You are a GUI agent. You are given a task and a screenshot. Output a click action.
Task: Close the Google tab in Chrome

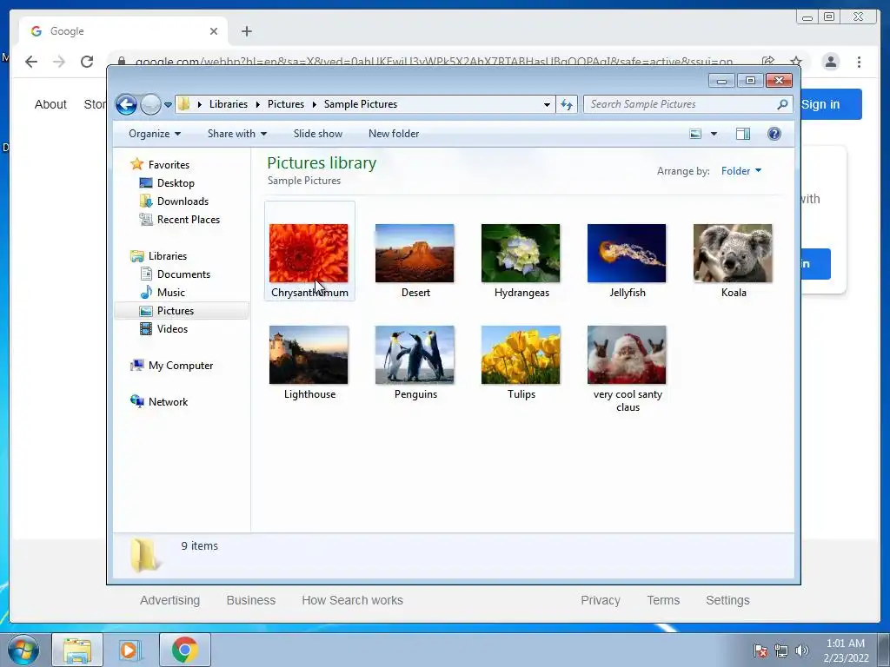pos(214,31)
